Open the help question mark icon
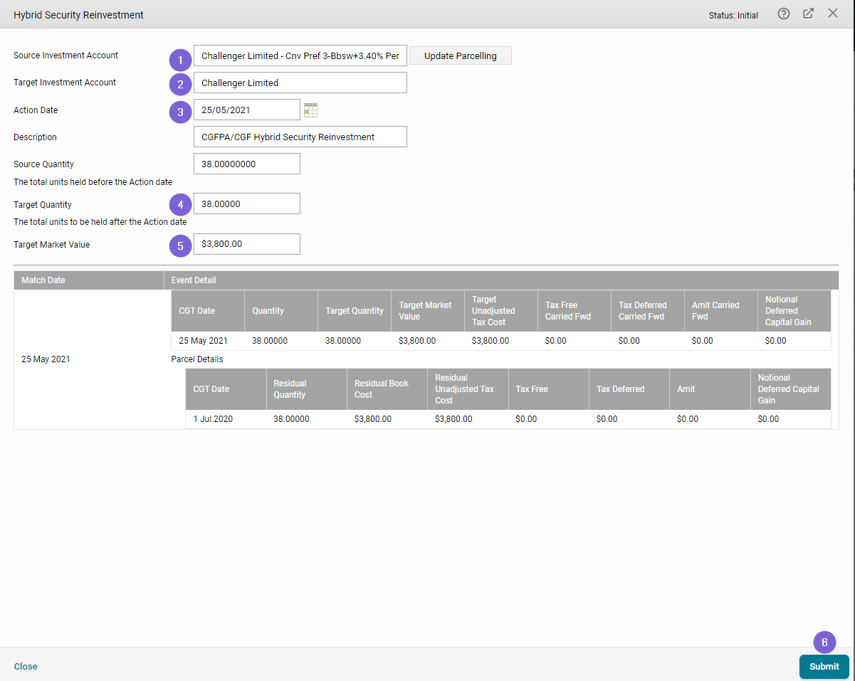The height and width of the screenshot is (681, 855). tap(784, 14)
